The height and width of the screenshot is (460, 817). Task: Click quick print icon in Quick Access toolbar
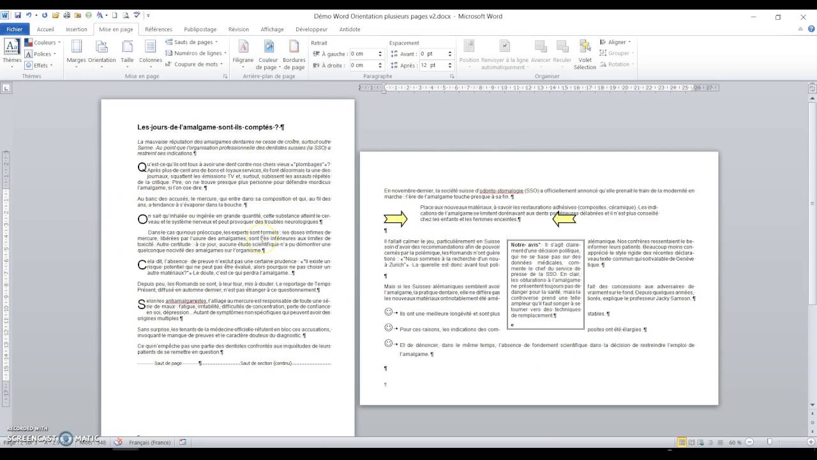pyautogui.click(x=68, y=15)
